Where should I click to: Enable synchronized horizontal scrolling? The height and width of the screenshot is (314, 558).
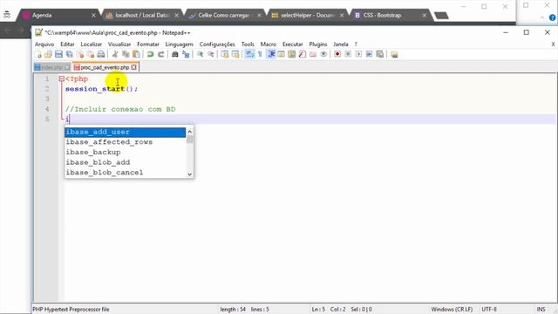tap(235, 54)
